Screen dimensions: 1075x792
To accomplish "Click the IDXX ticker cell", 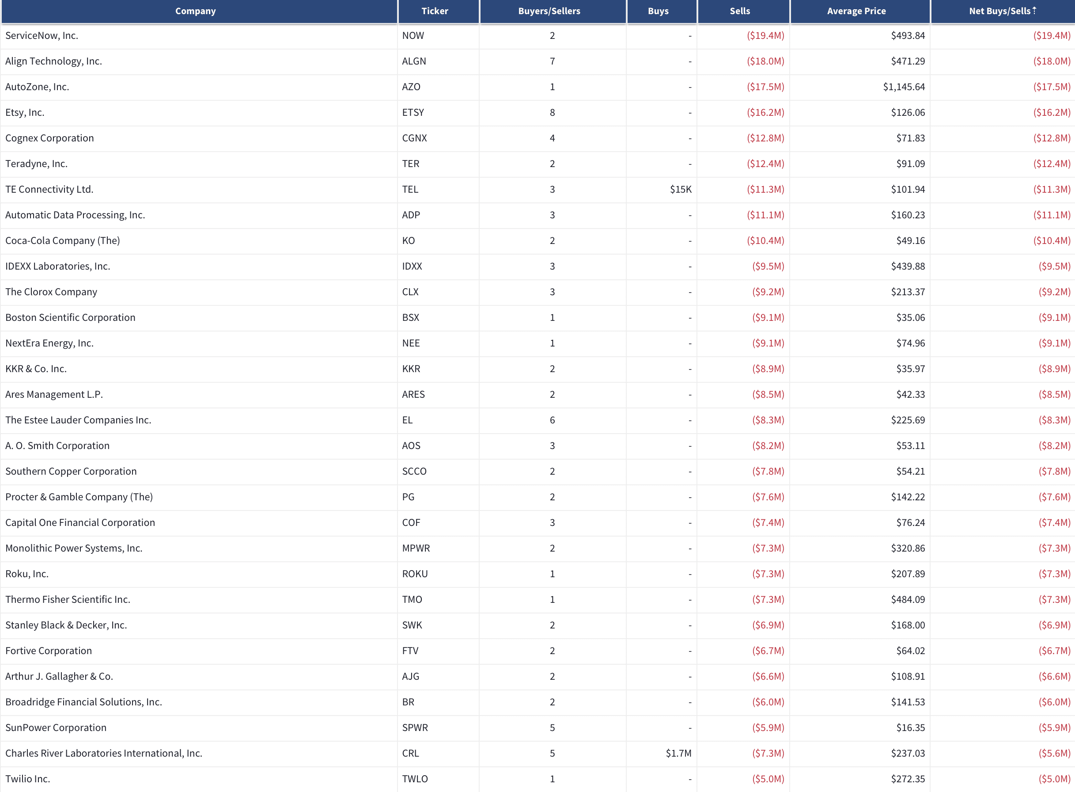I will (412, 267).
